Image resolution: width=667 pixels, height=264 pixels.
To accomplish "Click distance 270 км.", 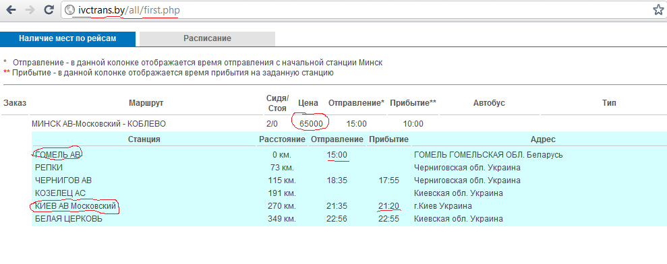I will pos(283,206).
